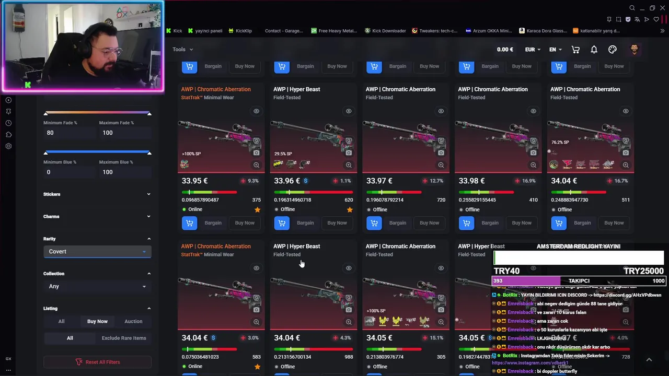Click Buy Now on the 33.96 € Hyper Beast
669x376 pixels.
337,223
